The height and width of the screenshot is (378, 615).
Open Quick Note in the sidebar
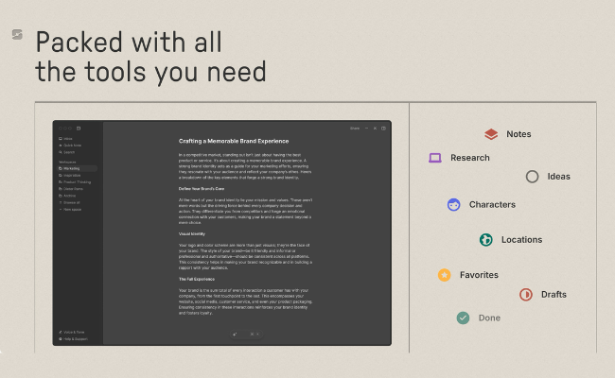click(x=72, y=146)
